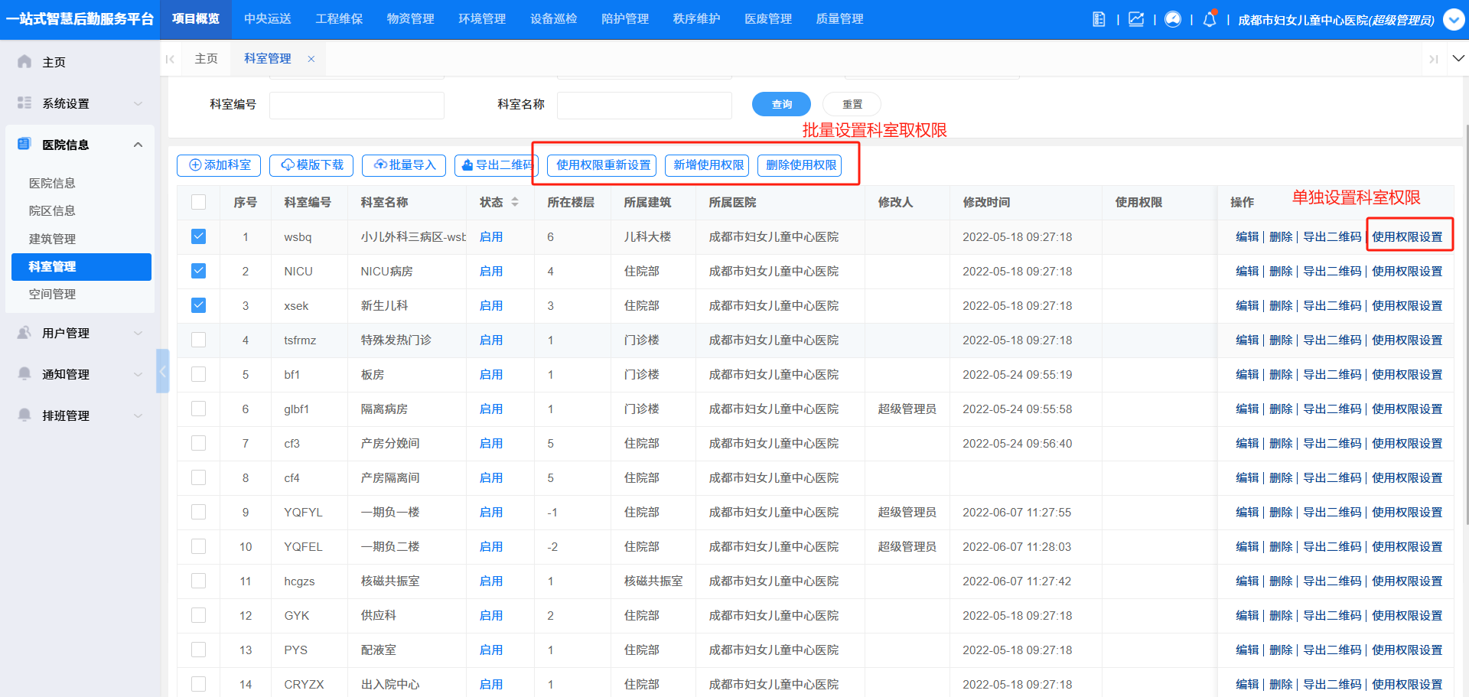
Task: Toggle the select-all checkbox in table header
Action: click(x=198, y=202)
